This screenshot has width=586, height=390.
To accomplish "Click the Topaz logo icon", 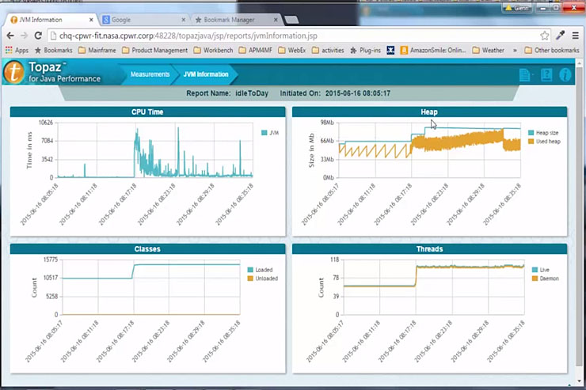I will [x=13, y=73].
